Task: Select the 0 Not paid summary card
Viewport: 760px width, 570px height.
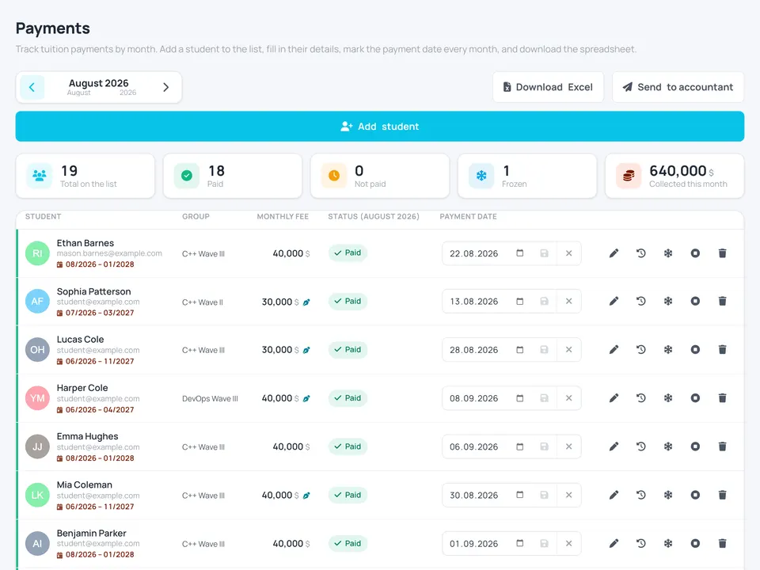Action: click(x=380, y=176)
